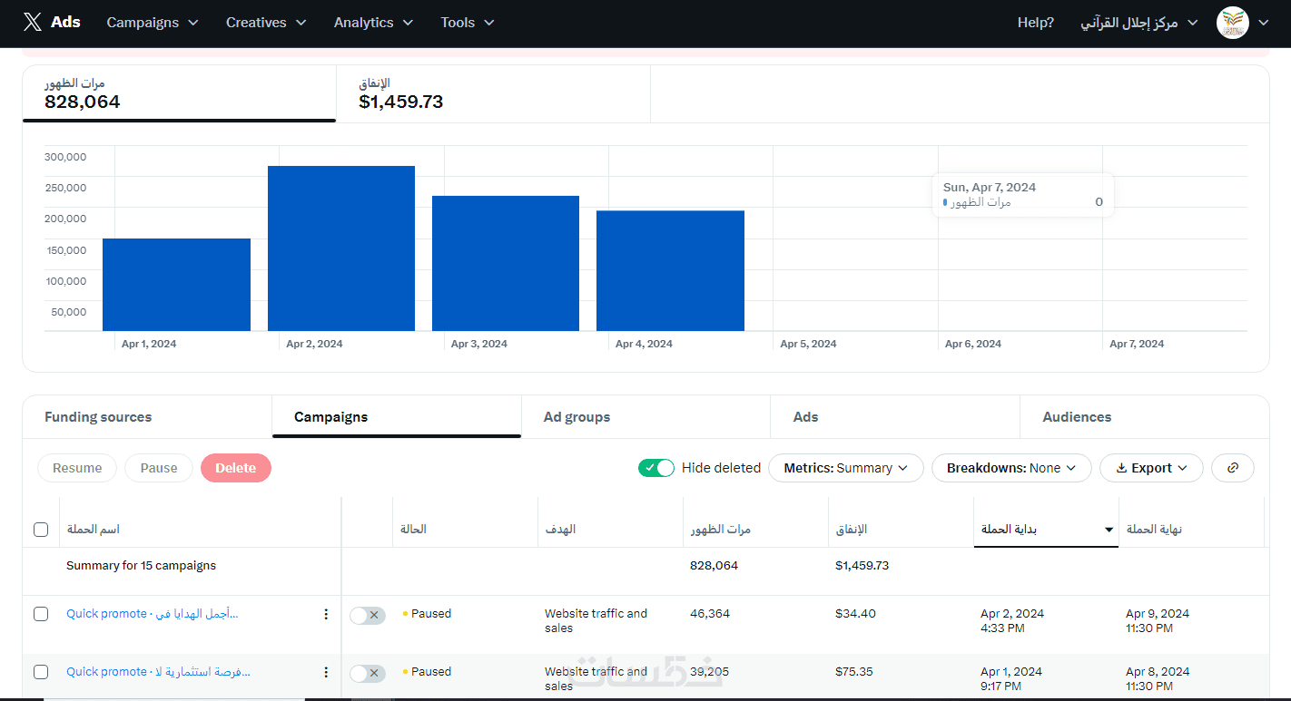Click the Apr 4, 2024 chart bar
The image size is (1291, 701).
click(670, 271)
